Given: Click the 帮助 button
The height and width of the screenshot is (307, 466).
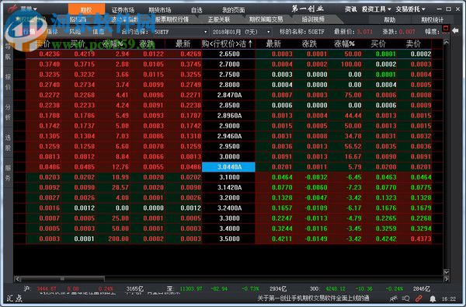Looking at the screenshot, I should click(x=390, y=20).
